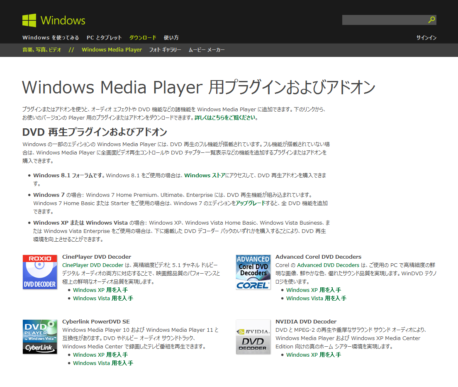Select the 'ダウンロード' menu item
Screen dimensions: 458x387
(143, 38)
